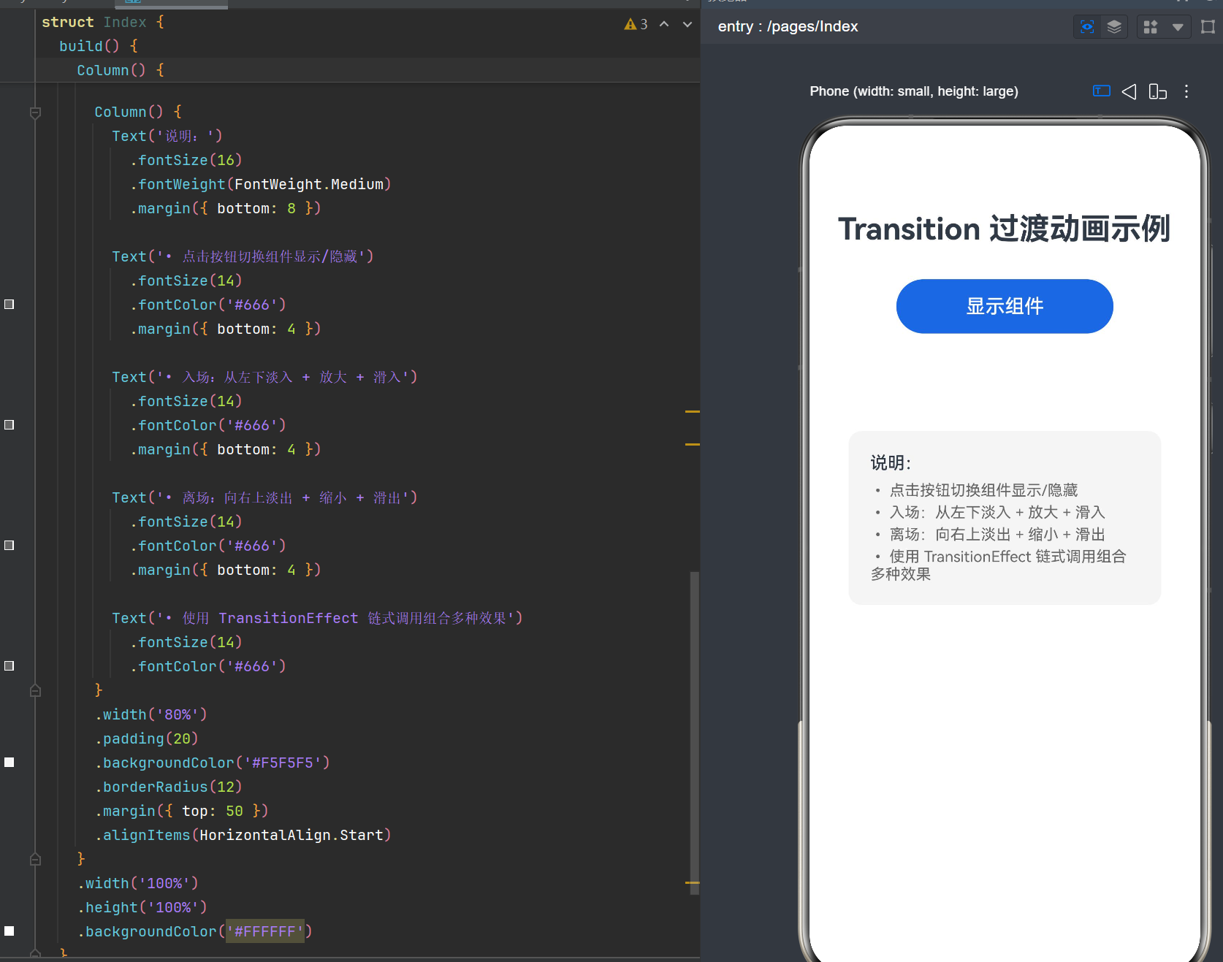This screenshot has height=962, width=1223.
Task: Click the #FFFFFF gutter color swatch
Action: point(9,931)
